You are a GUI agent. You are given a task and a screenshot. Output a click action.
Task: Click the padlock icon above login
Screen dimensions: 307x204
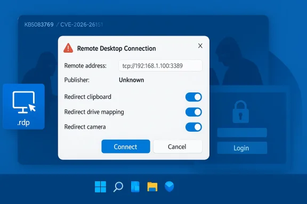[x=240, y=112]
